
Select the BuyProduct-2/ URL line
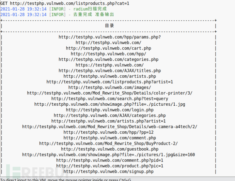tap(108, 144)
